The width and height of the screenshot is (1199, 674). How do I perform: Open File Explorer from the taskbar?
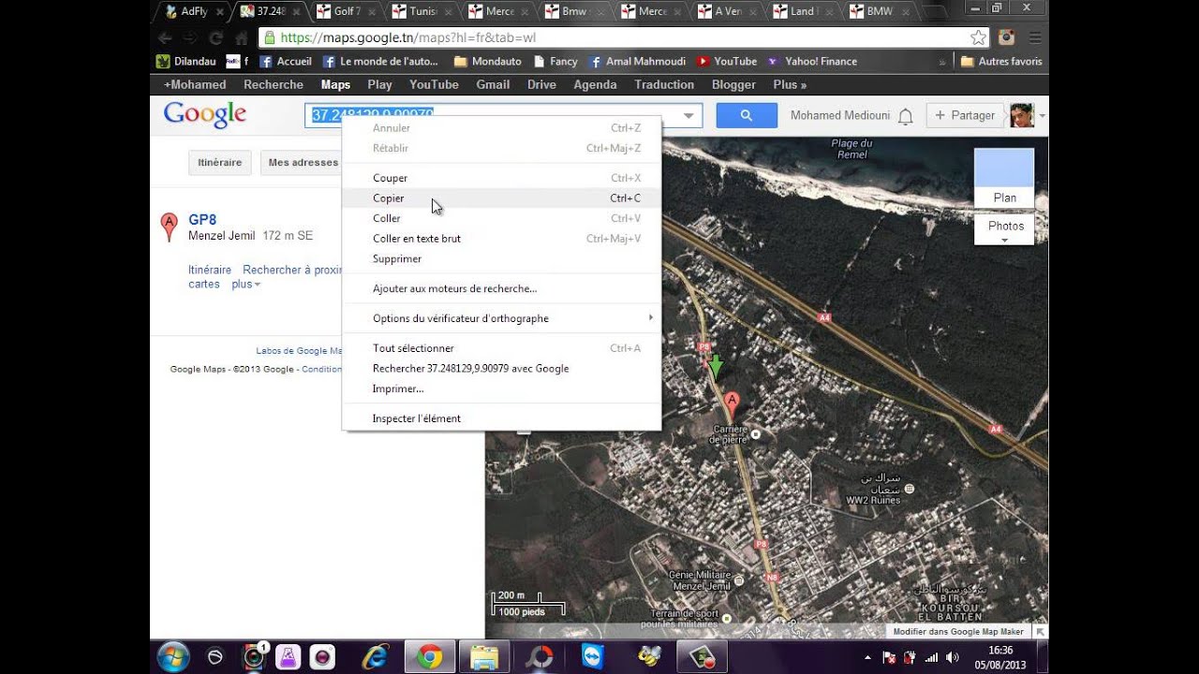coord(484,657)
